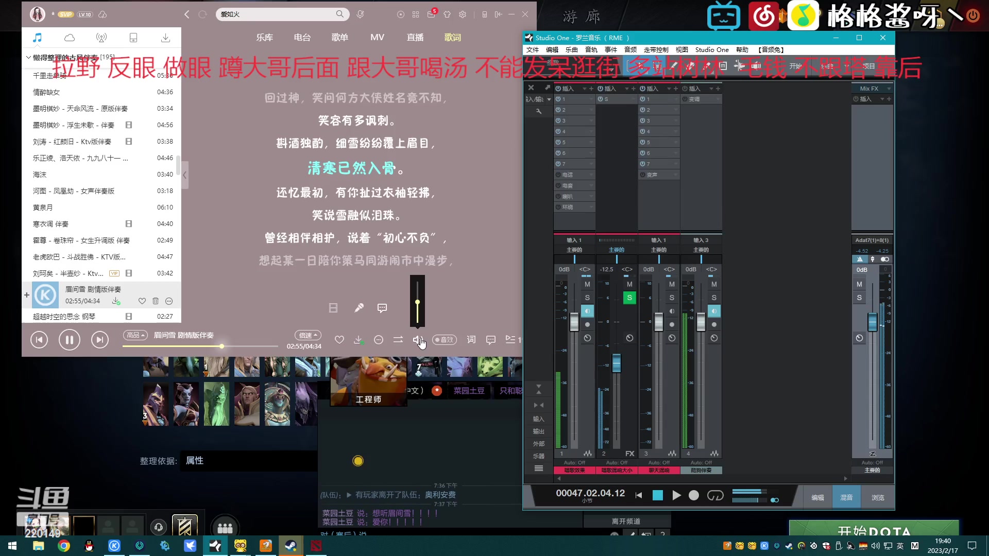Image resolution: width=989 pixels, height=556 pixels.
Task: Open Adat7(1)+8(1) output selector on main channel
Action: pos(872,240)
